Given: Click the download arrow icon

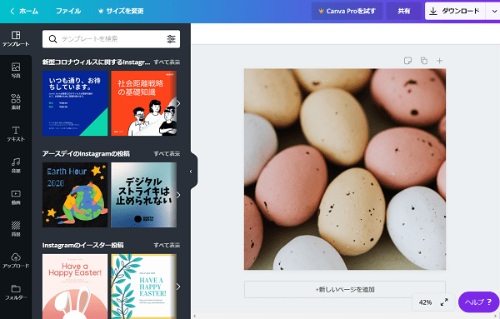Looking at the screenshot, I should click(x=433, y=11).
